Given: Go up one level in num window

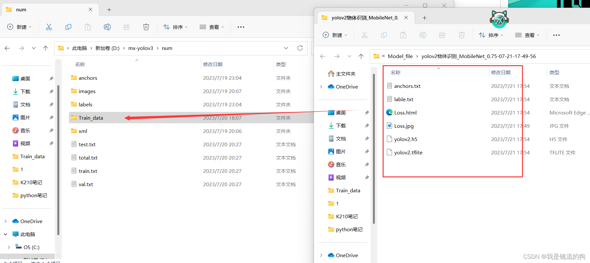Looking at the screenshot, I should pos(45,48).
